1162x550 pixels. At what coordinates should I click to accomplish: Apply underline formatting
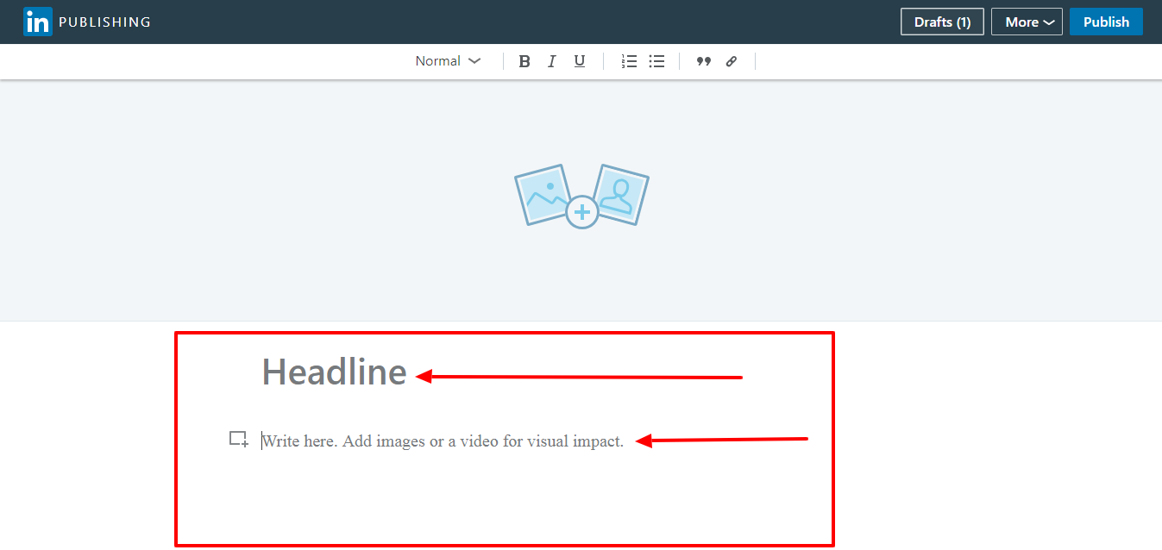coord(580,61)
